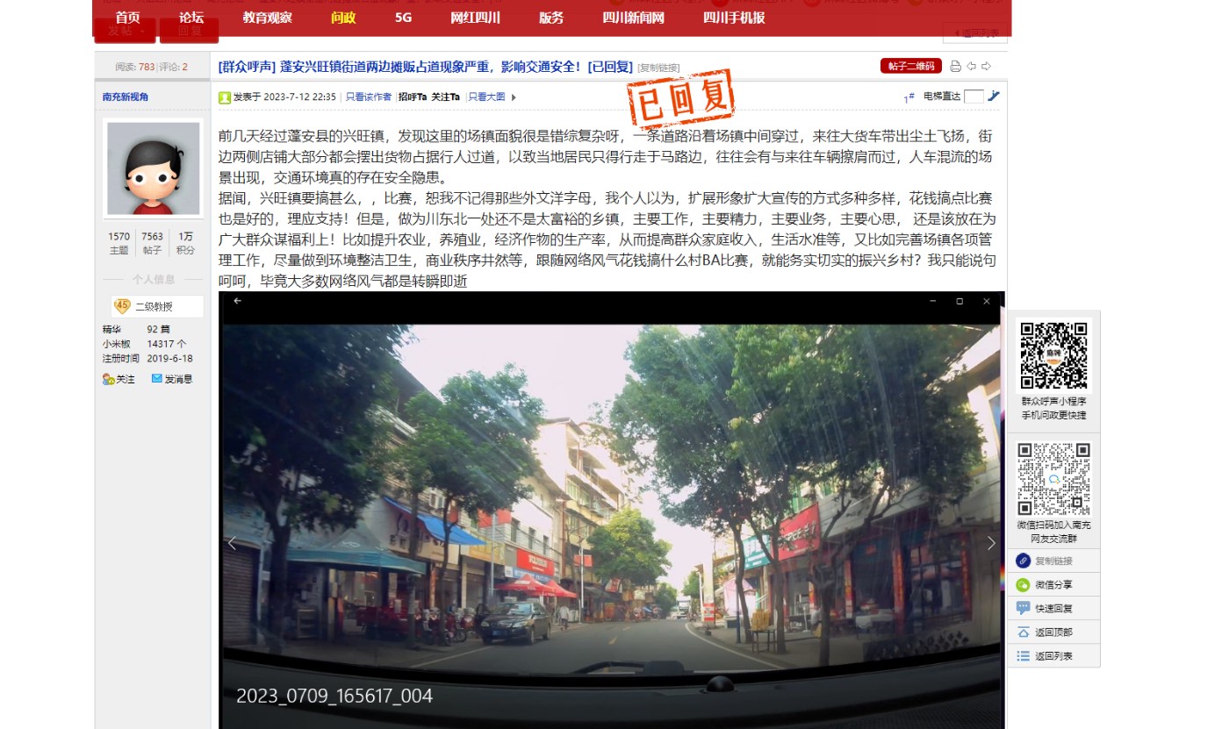Open 快速回复 quick reply in sidebar

(x=1023, y=609)
